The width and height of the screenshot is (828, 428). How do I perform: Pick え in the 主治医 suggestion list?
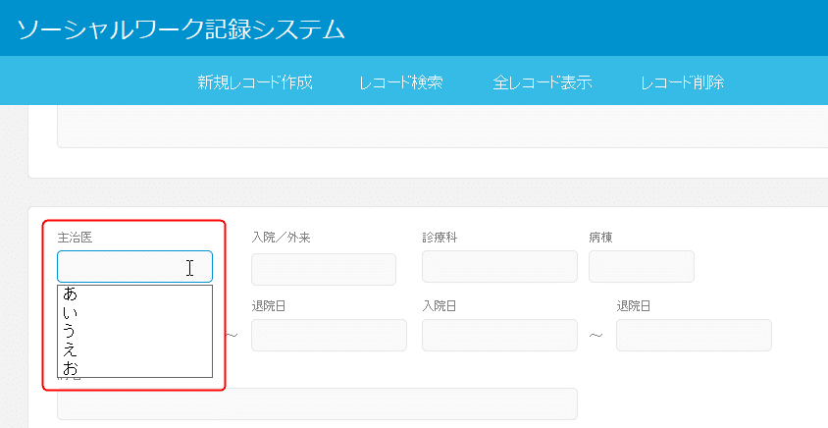pos(134,349)
